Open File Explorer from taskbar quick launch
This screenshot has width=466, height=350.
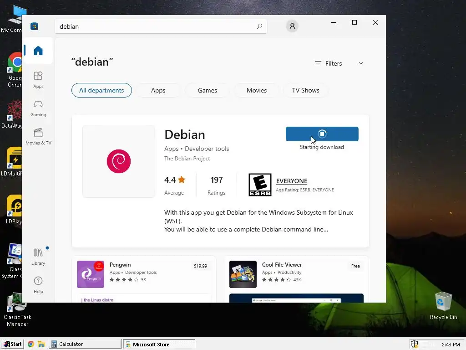click(x=41, y=344)
